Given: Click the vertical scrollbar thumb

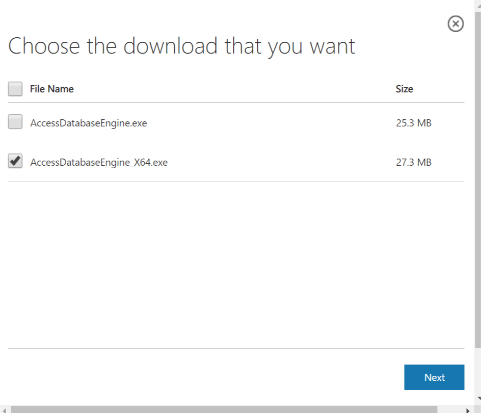Looking at the screenshot, I should pyautogui.click(x=477, y=179).
